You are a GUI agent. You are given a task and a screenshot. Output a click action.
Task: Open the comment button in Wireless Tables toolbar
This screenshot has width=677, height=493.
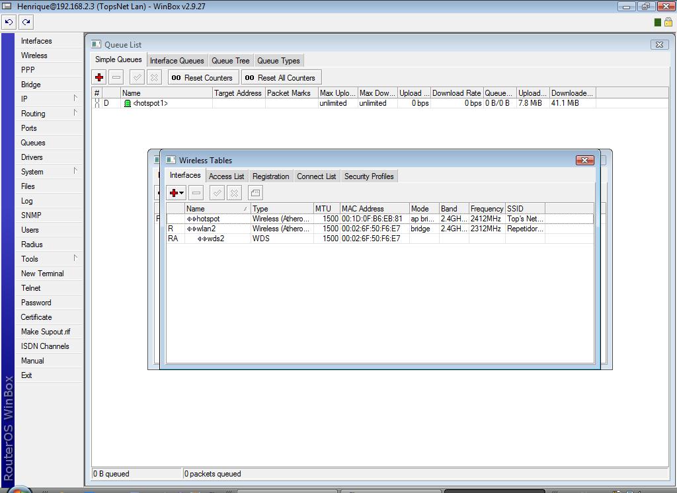(255, 193)
